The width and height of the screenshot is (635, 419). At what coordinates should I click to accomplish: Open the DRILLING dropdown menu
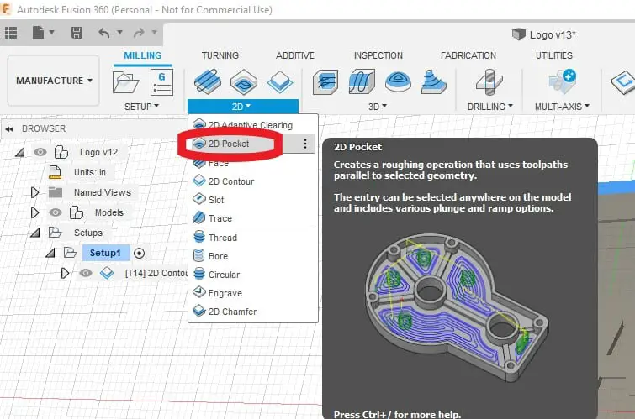pos(490,107)
